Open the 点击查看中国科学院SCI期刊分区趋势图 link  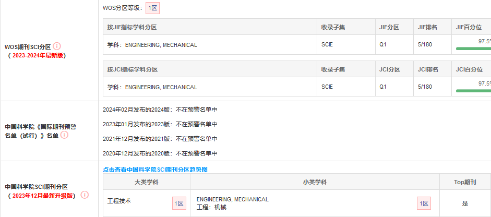point(155,170)
